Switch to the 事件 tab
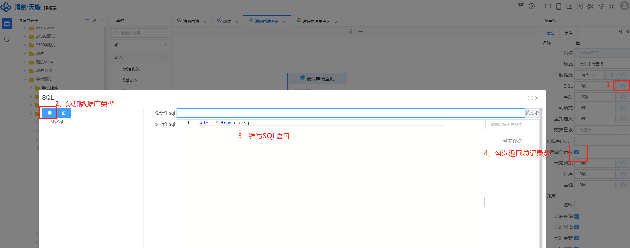The width and height of the screenshot is (630, 248). point(568,33)
